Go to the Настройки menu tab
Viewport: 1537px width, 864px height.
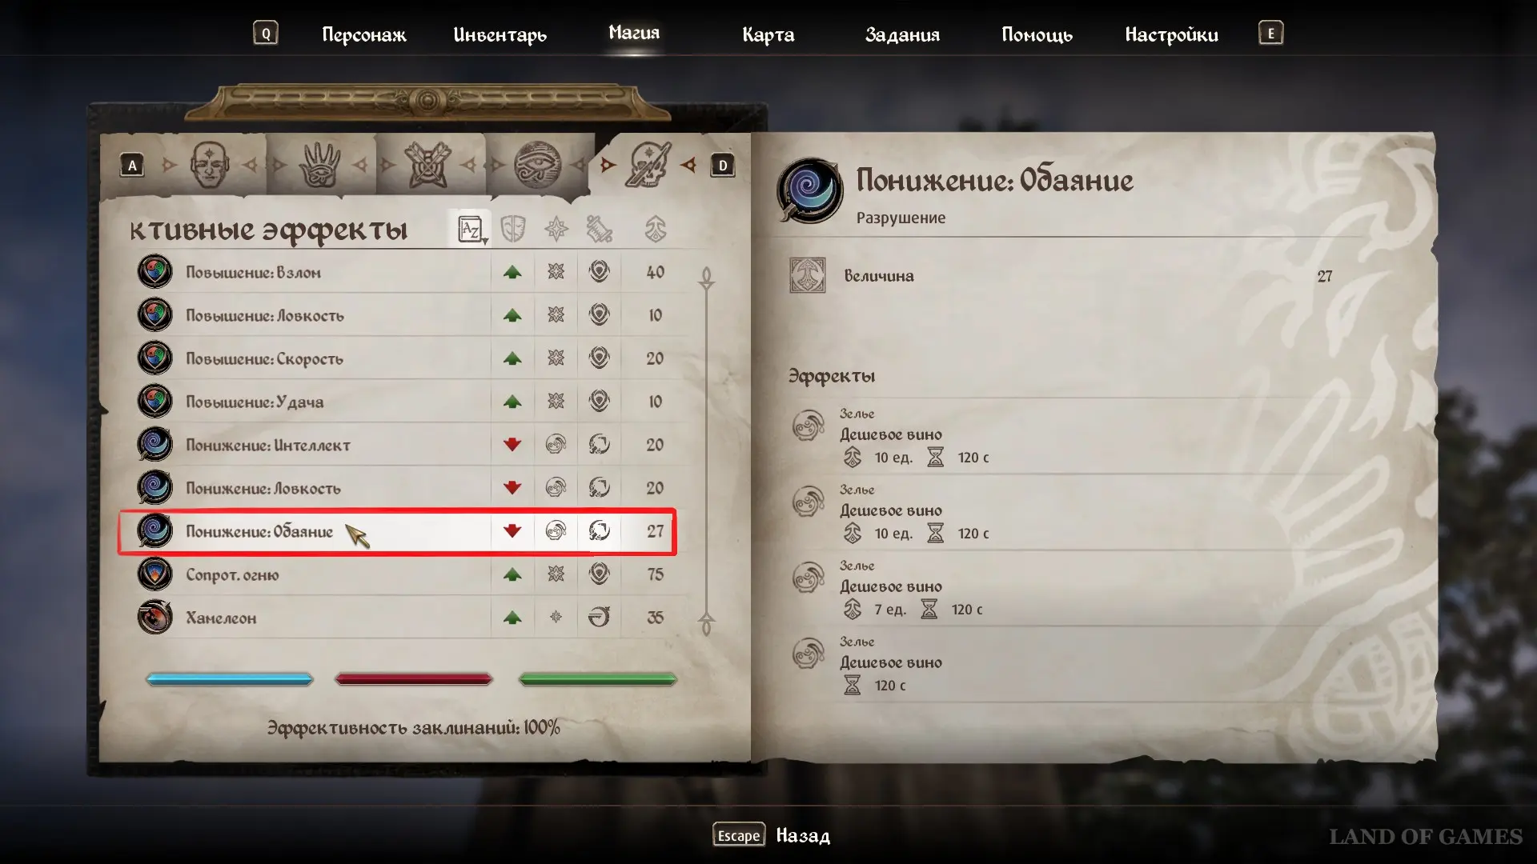pos(1171,34)
